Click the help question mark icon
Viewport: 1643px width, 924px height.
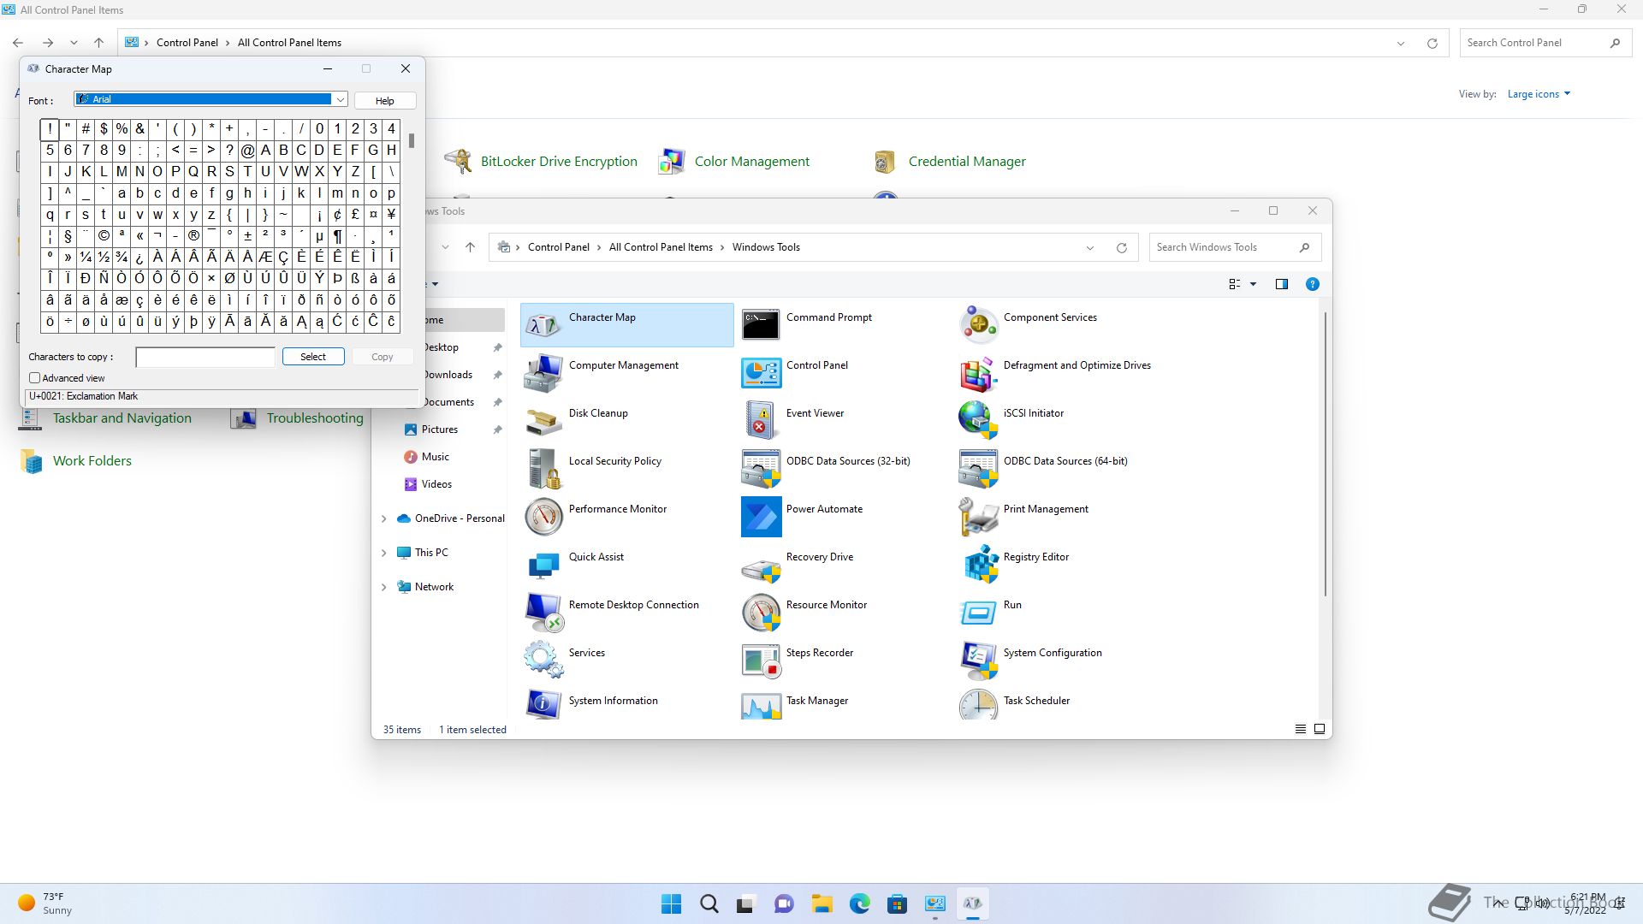pos(1312,284)
